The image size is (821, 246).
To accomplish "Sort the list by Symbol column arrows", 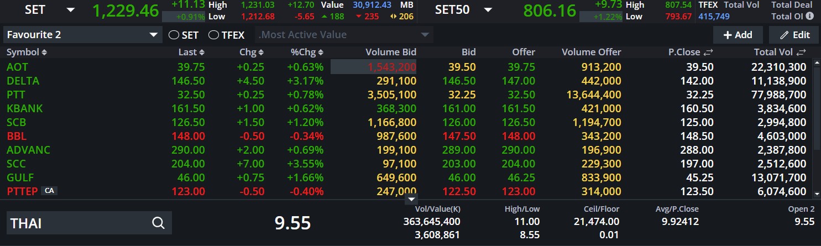I will [44, 52].
